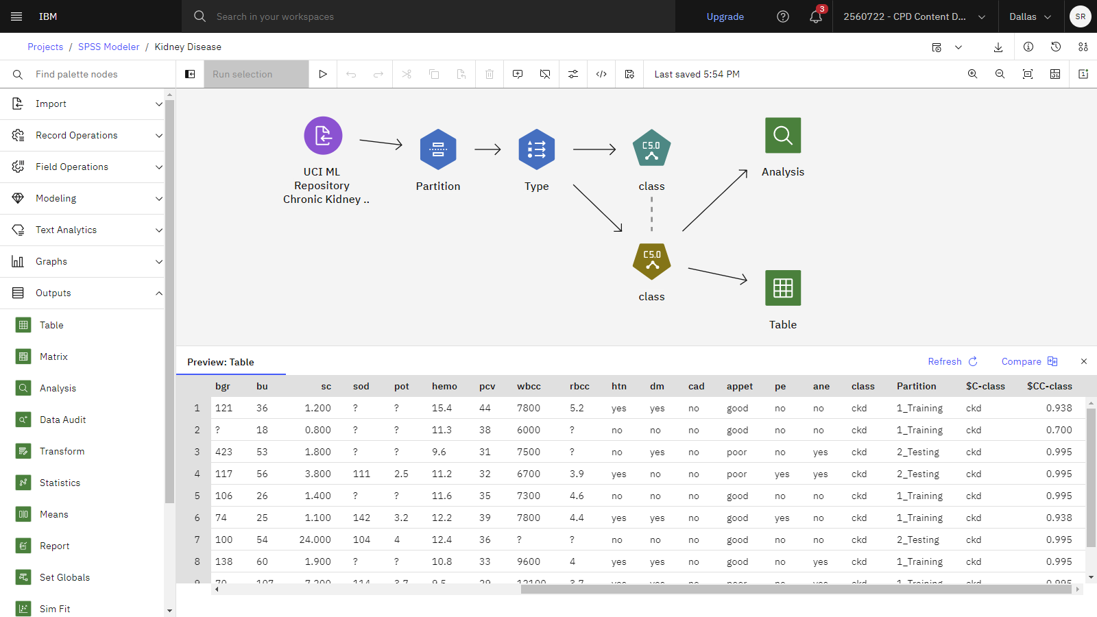Open the help question mark icon

[x=783, y=16]
